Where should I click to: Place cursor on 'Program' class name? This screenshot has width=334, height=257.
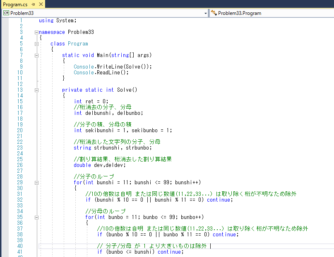point(78,43)
